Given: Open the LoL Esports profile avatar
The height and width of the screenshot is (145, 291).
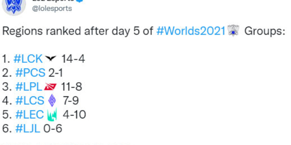Looking at the screenshot, I should [14, 6].
